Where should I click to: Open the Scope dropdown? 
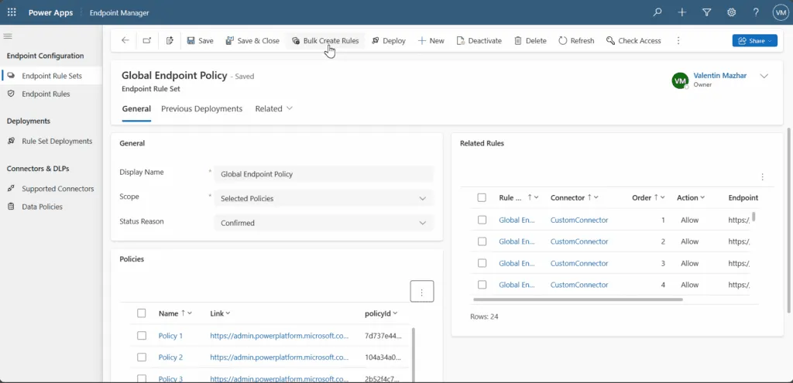click(323, 199)
